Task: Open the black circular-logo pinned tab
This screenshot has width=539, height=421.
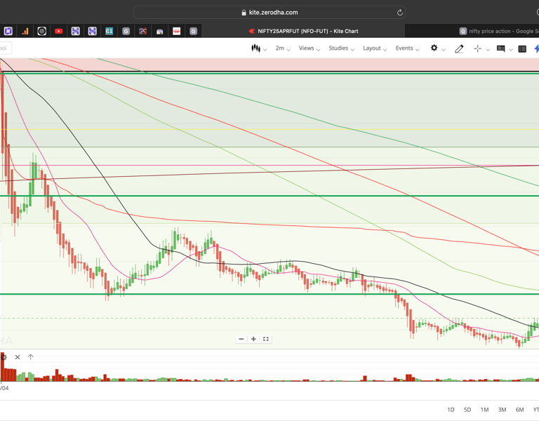Action: click(42, 32)
